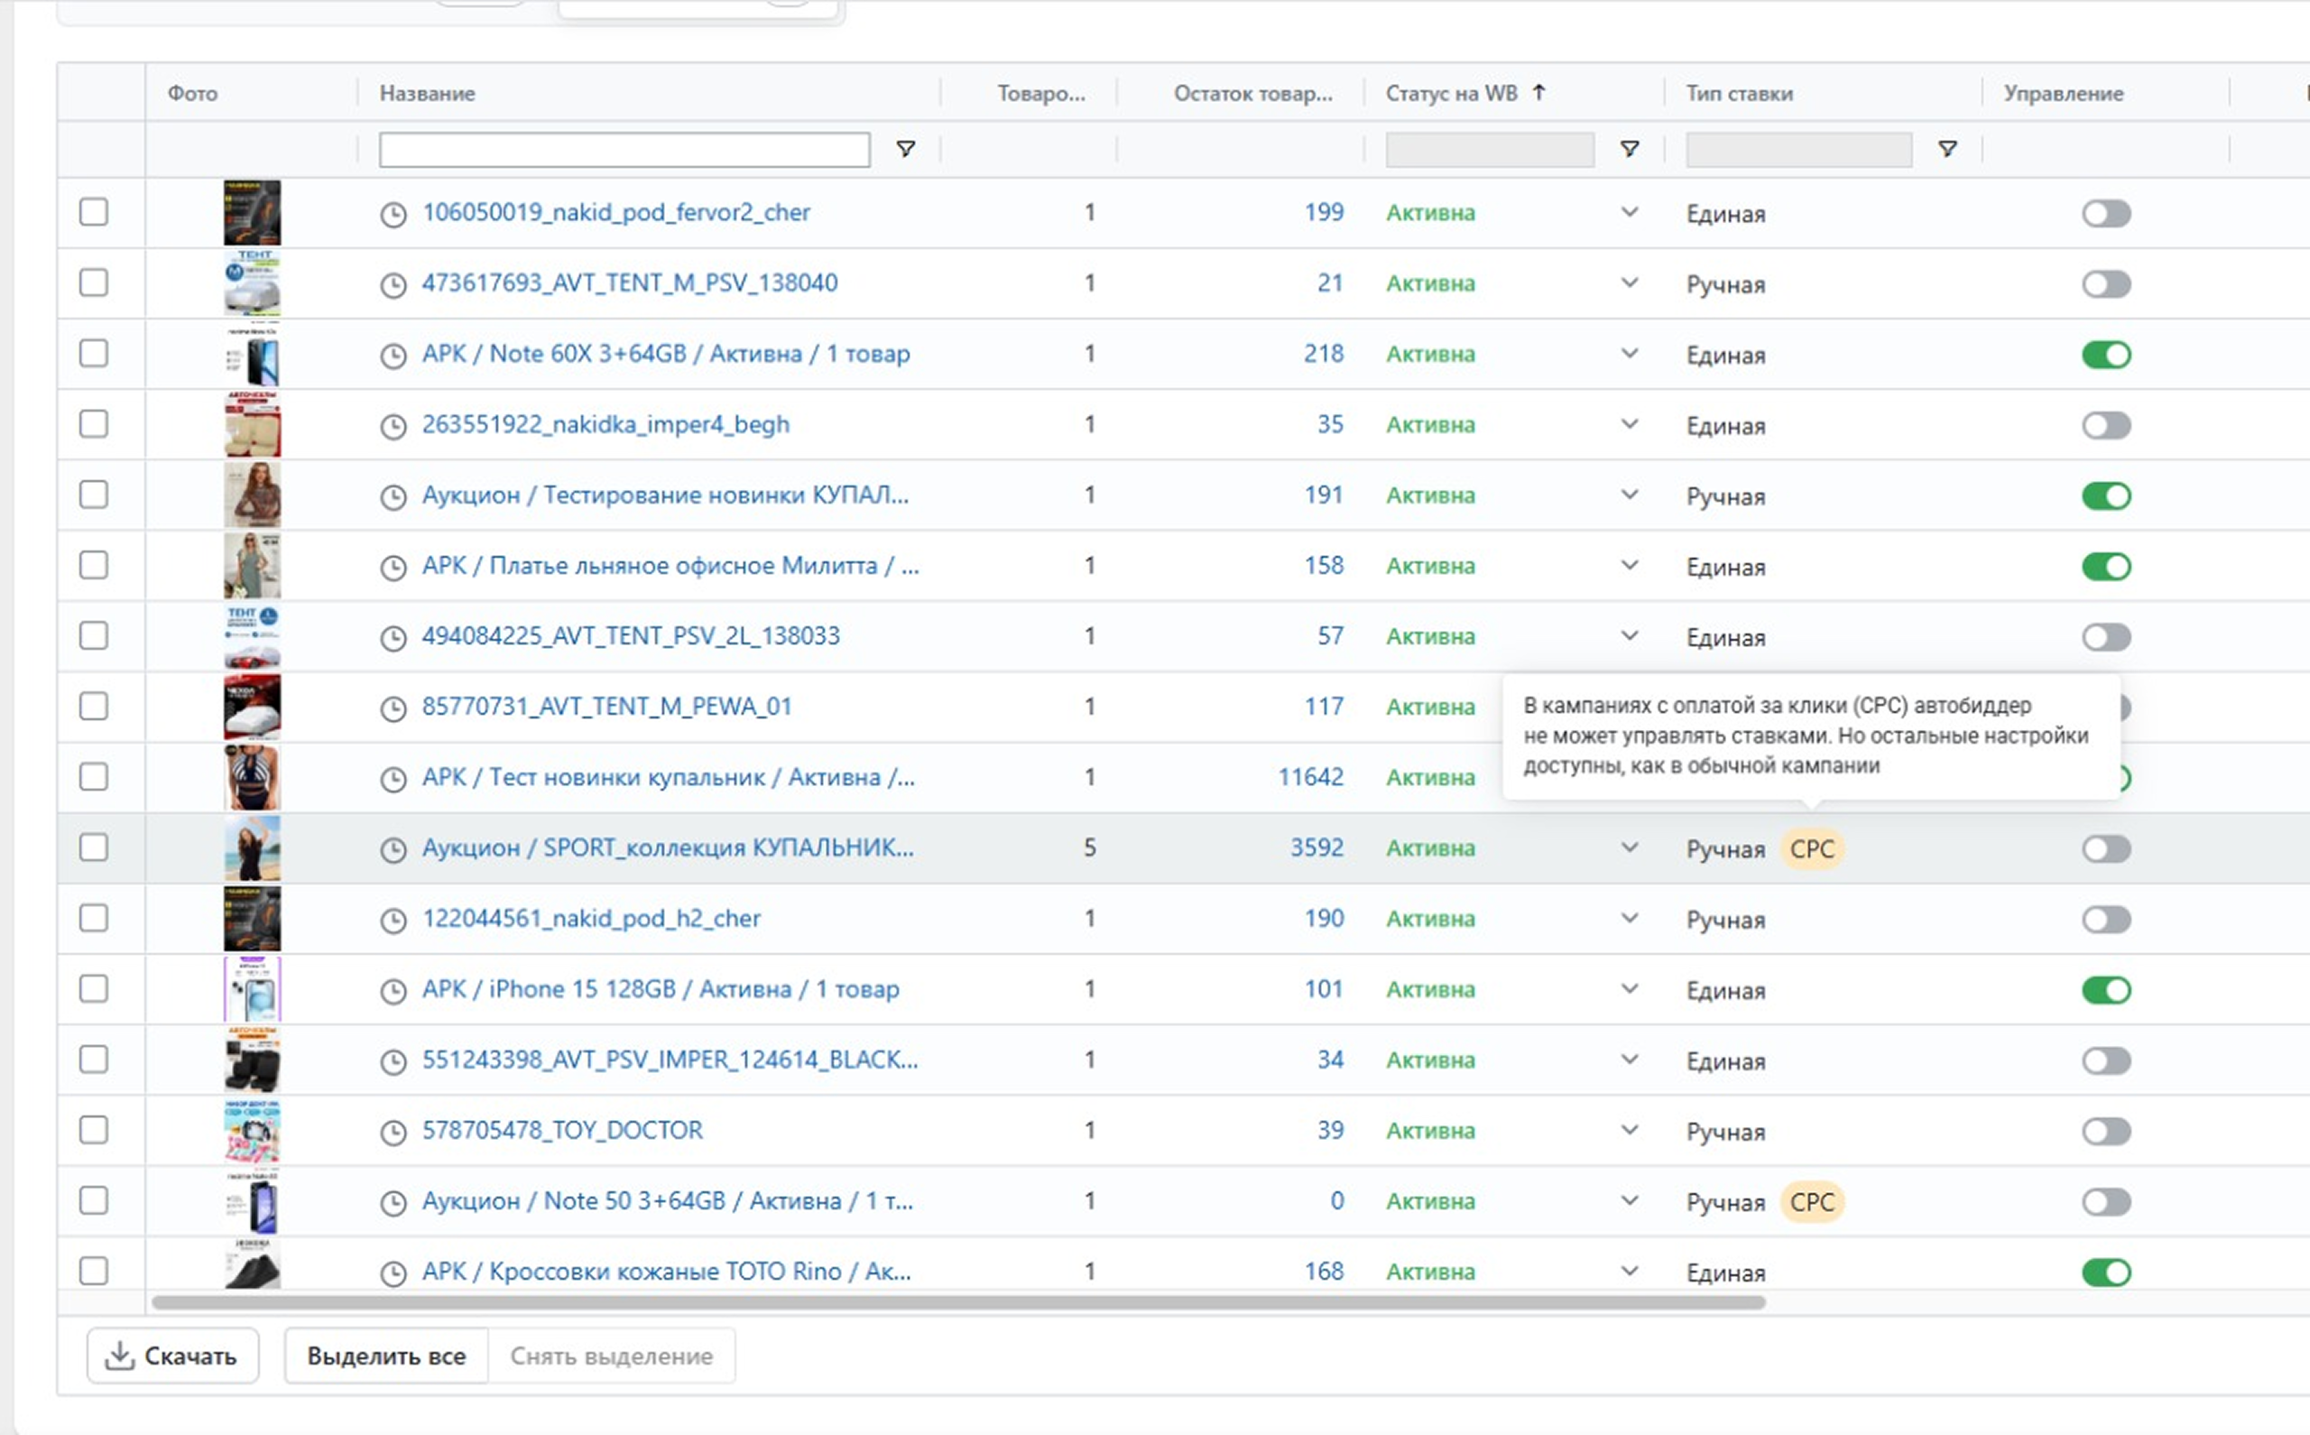Click sort arrow on Статус на WB header

(1538, 92)
